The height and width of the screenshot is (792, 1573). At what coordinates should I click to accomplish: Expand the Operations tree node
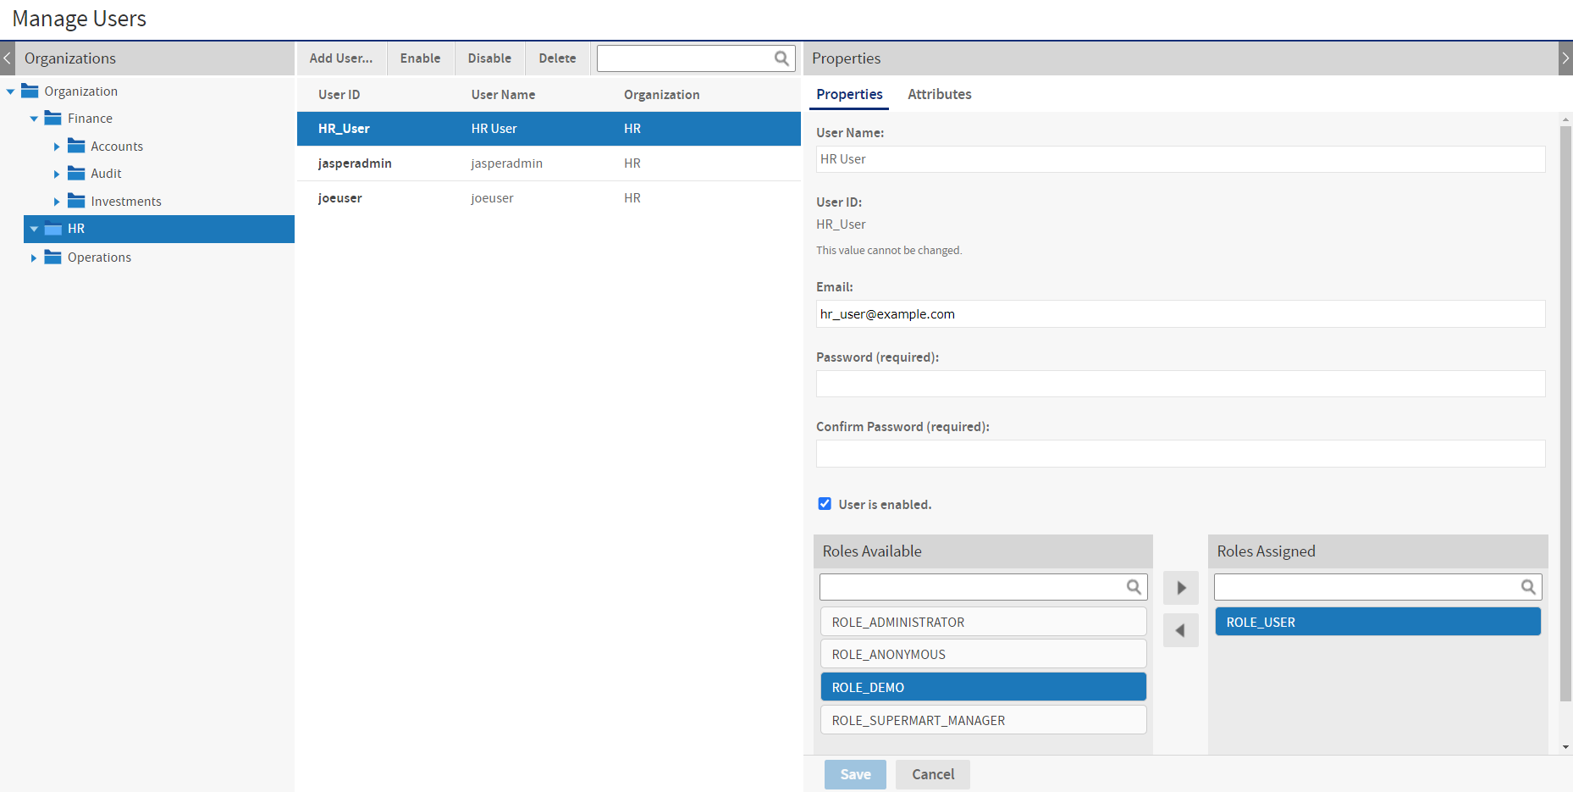coord(34,258)
